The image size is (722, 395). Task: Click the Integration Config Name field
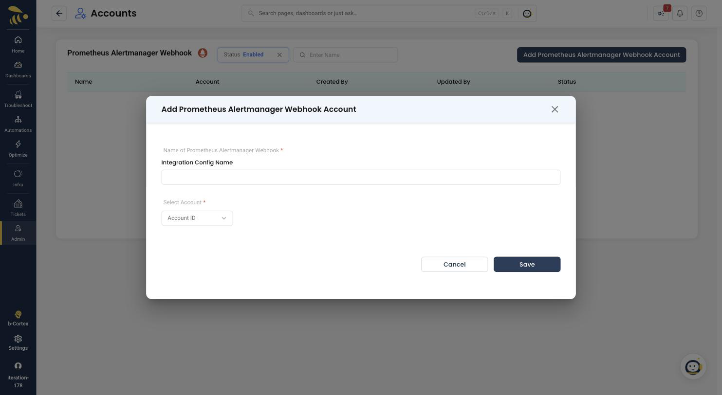pyautogui.click(x=361, y=177)
